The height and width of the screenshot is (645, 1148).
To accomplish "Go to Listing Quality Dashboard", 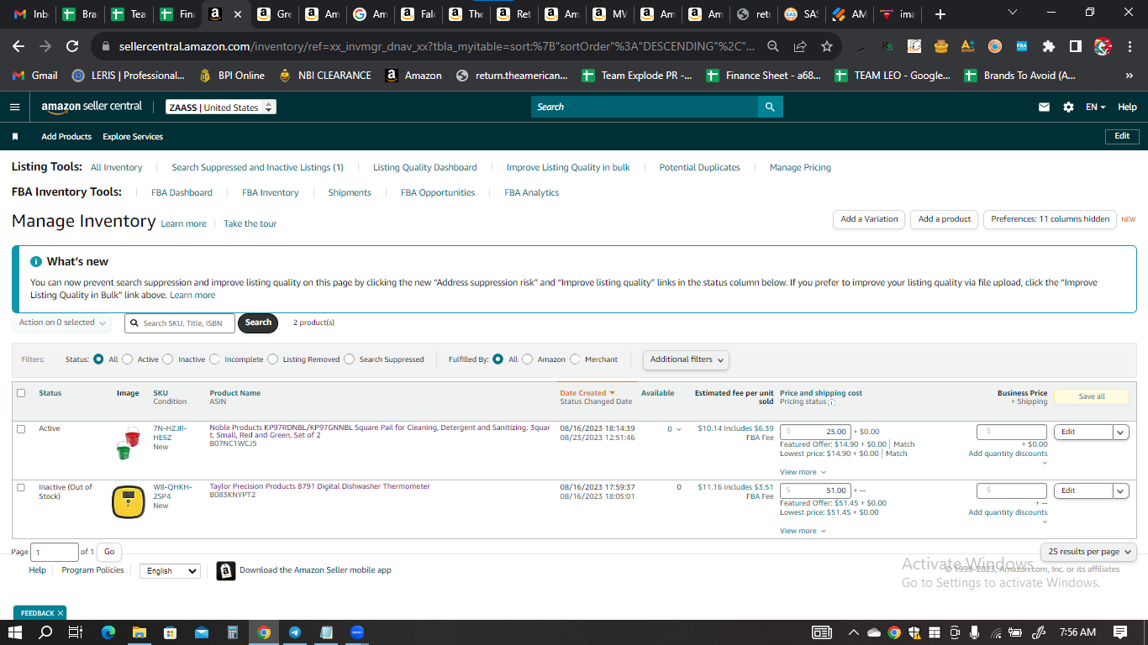I will (x=425, y=167).
